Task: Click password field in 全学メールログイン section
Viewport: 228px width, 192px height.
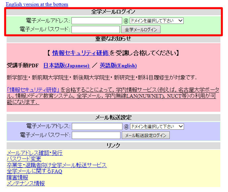Action: [x=96, y=30]
